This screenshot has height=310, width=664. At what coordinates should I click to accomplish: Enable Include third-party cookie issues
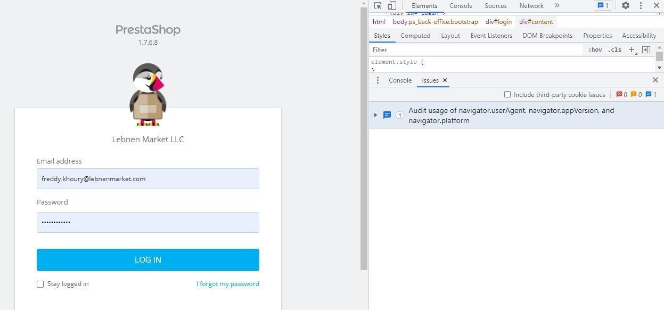(507, 95)
